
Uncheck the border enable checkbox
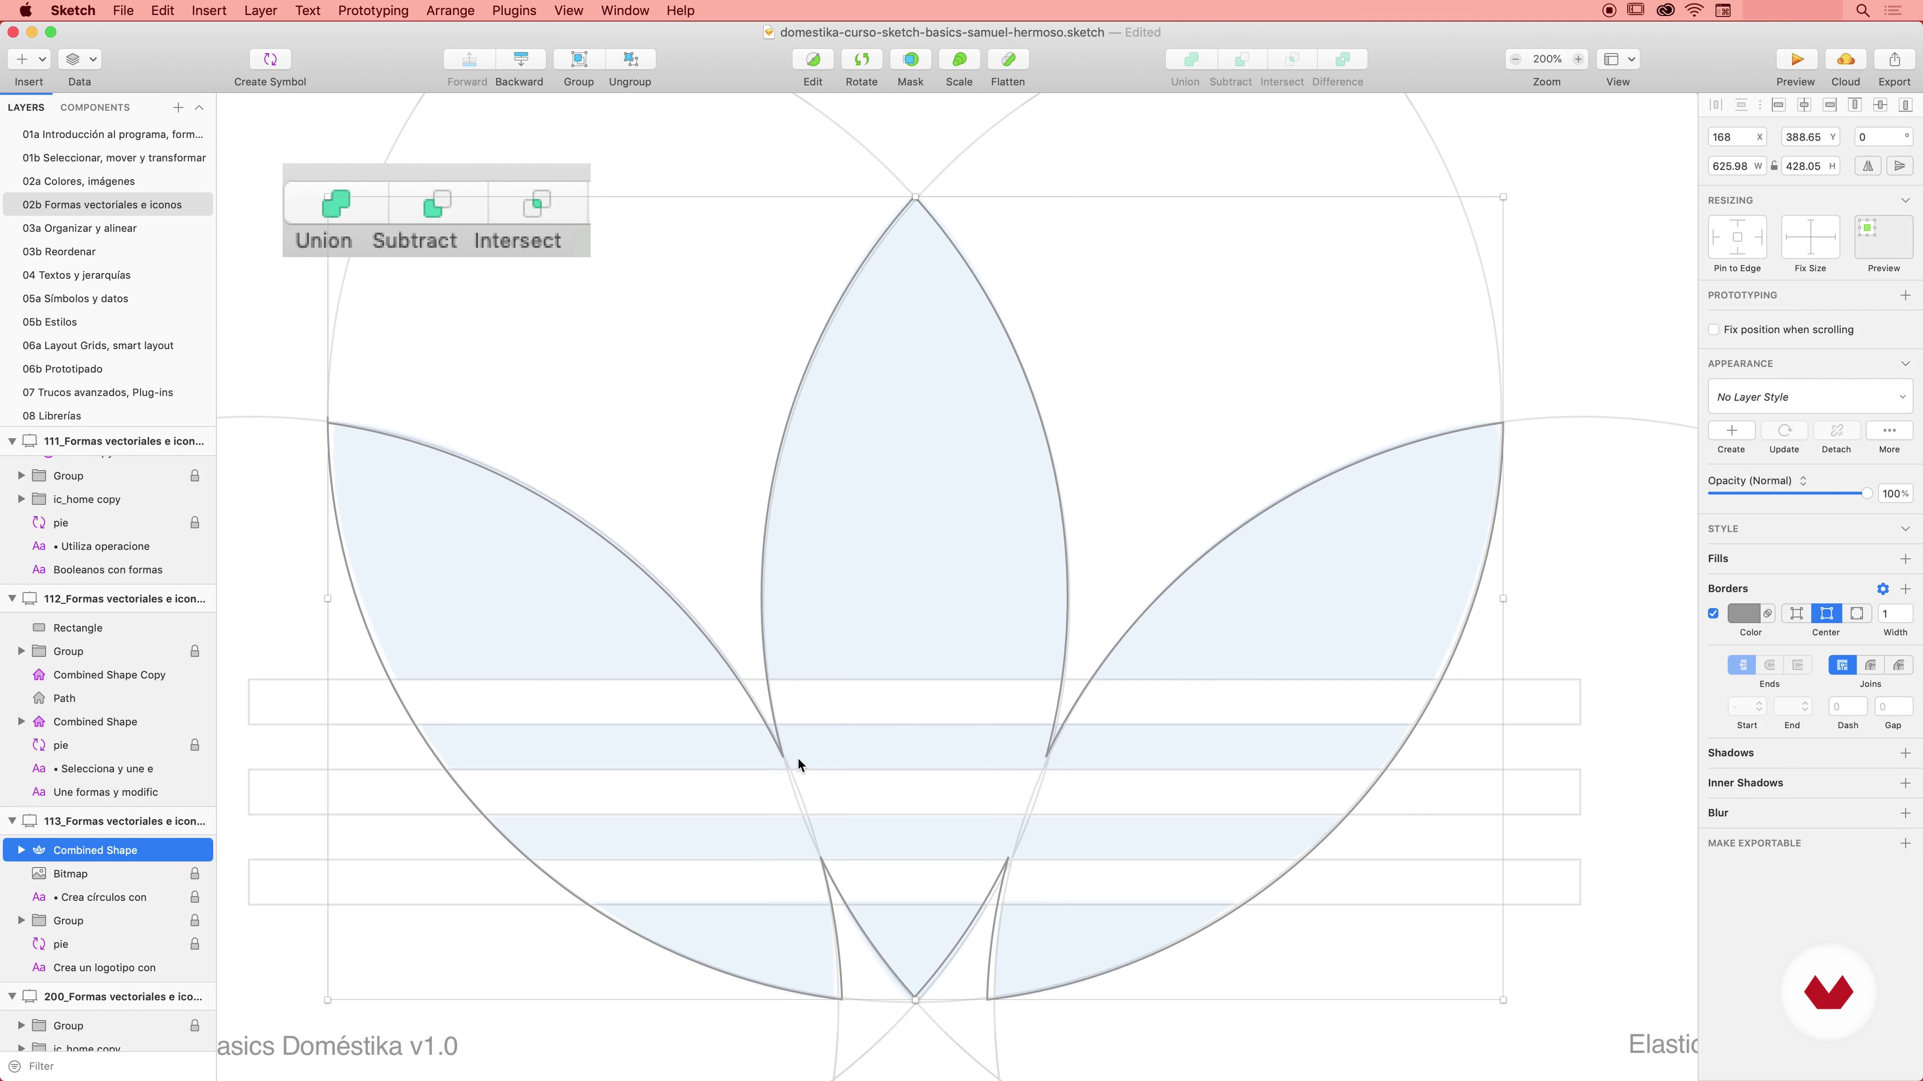point(1713,613)
